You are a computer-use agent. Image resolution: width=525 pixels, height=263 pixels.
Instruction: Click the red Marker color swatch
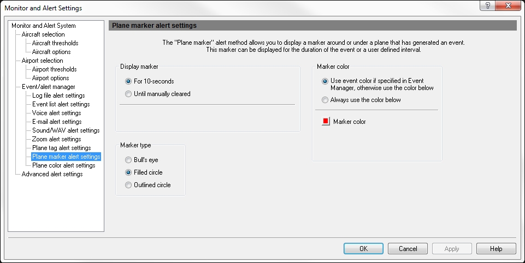pyautogui.click(x=326, y=121)
